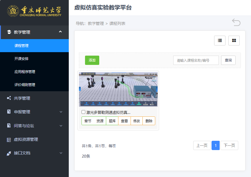Expand the 接口文档 menu arrow

point(61,153)
